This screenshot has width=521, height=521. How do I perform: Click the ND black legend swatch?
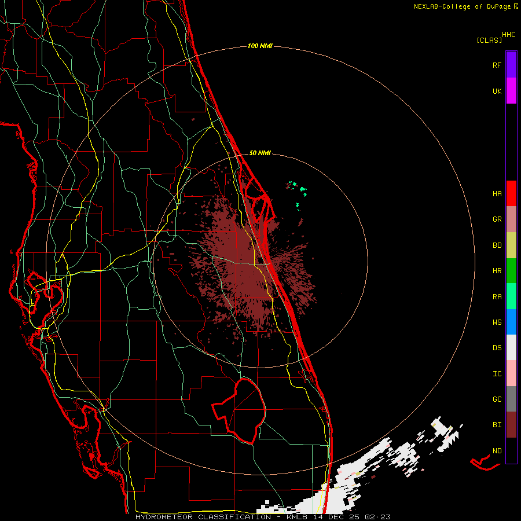coord(511,450)
